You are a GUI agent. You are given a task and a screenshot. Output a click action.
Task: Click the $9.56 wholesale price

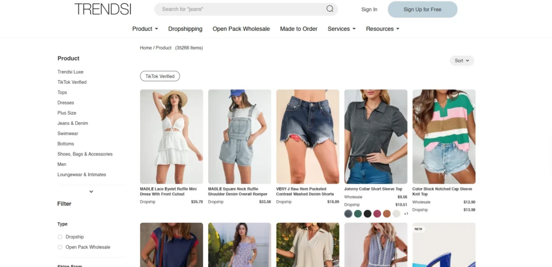tap(402, 197)
